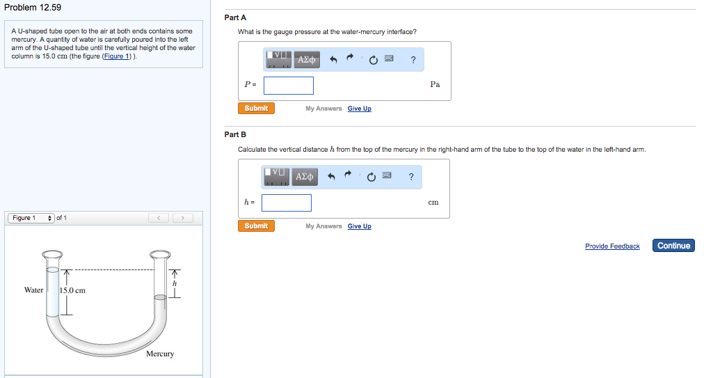Go to previous figure arrow
Viewport: 704px width, 378px height.
tap(159, 218)
